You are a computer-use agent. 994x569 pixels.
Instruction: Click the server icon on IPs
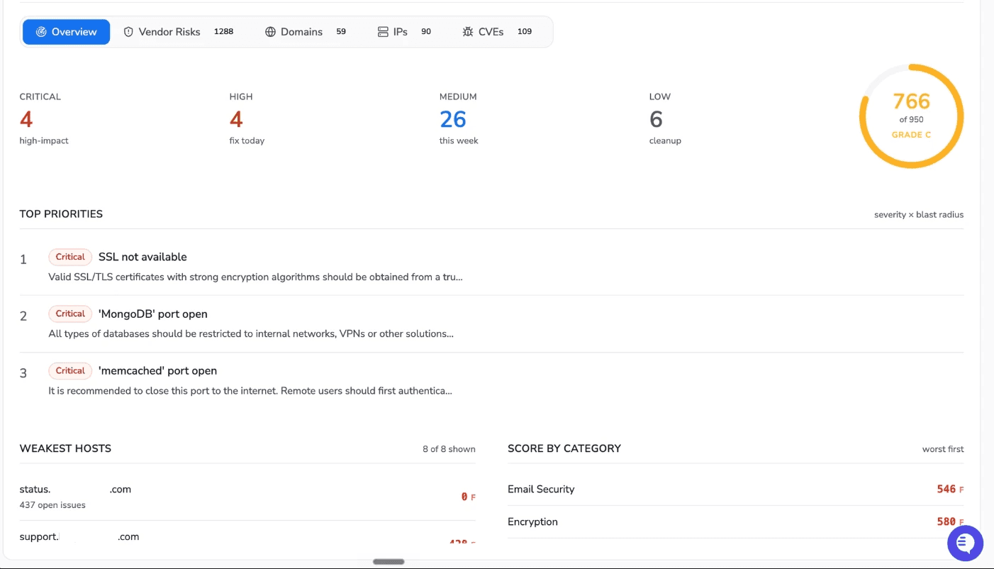click(383, 32)
